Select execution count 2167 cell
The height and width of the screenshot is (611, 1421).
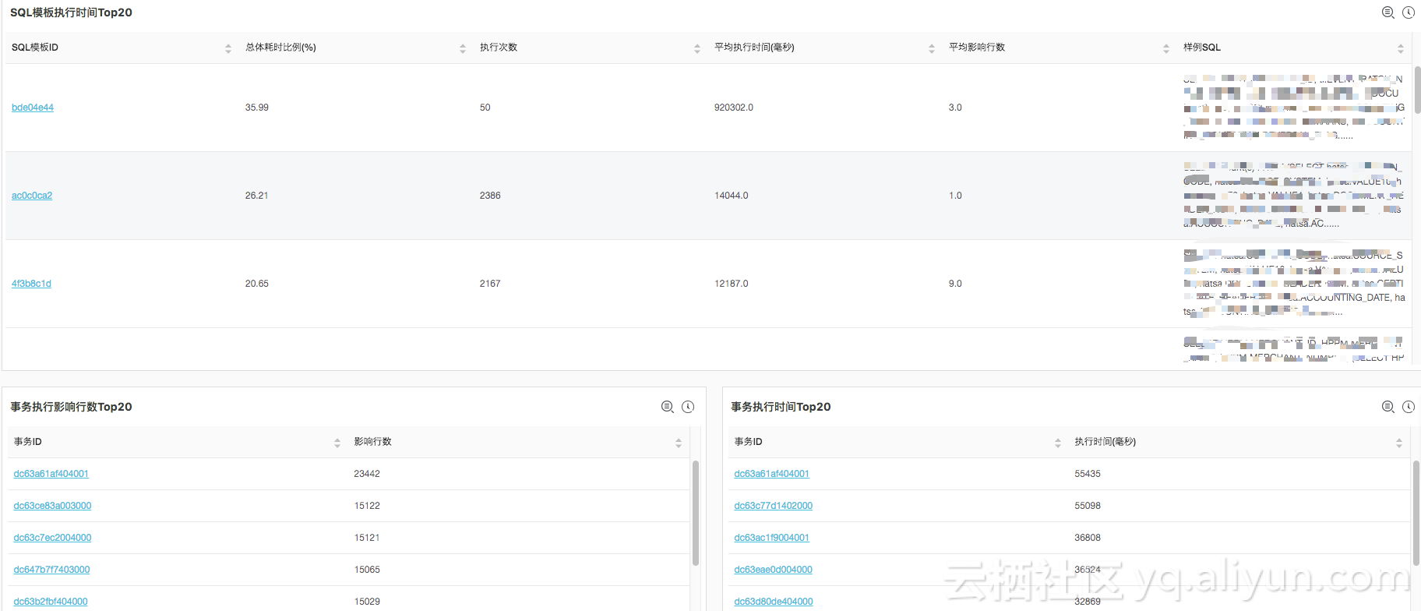(490, 284)
